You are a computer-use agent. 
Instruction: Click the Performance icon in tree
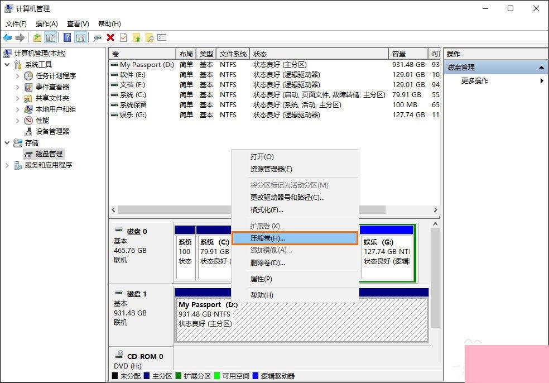[x=28, y=121]
